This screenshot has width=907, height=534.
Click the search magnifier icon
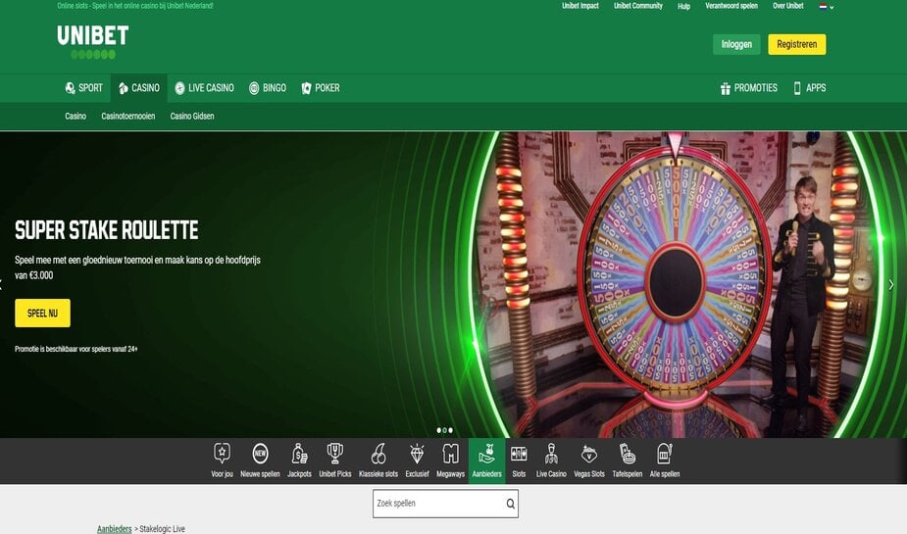(510, 504)
